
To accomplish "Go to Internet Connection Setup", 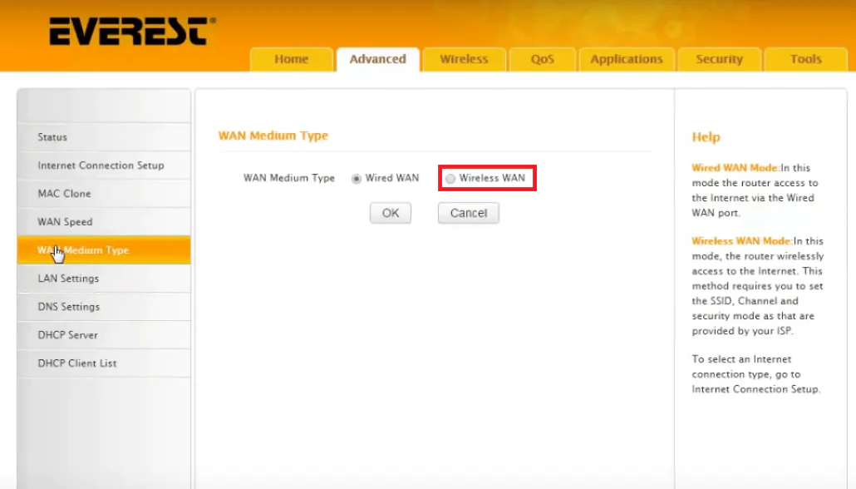I will pos(101,165).
